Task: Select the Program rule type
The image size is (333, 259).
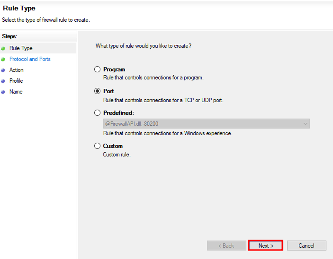Action: (97, 69)
